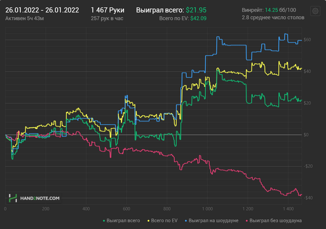Viewport: 326px width, 229px height.
Task: Click the '$40' y-axis label
Action: pos(307,72)
